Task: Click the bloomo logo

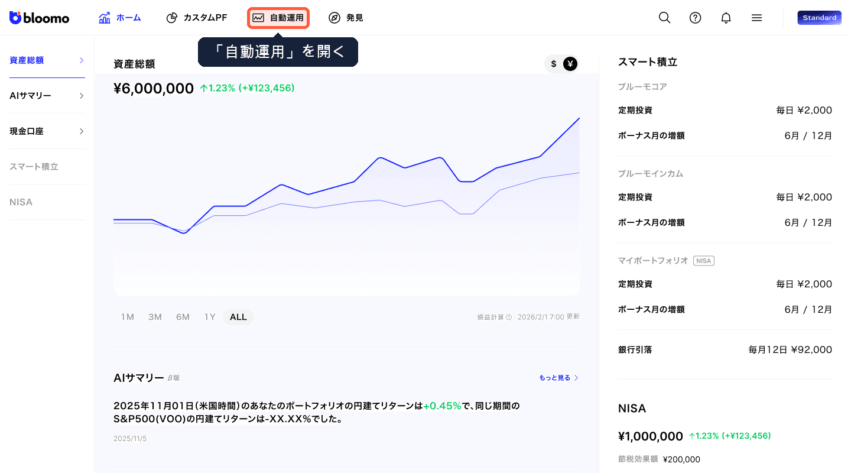Action: point(40,18)
